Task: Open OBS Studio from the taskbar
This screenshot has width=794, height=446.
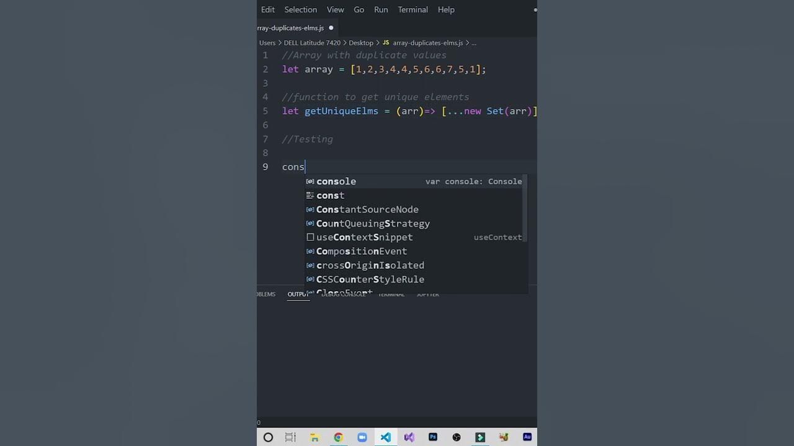Action: click(457, 437)
